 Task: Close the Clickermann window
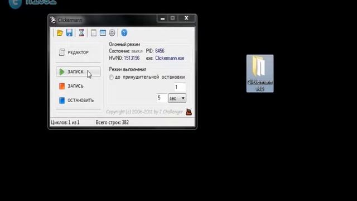(x=186, y=18)
